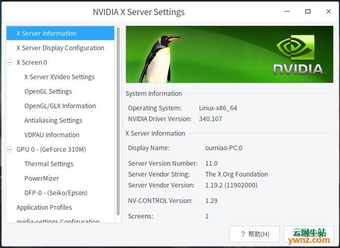Select the X Screen 0 entry
The image size is (340, 248).
(32, 62)
